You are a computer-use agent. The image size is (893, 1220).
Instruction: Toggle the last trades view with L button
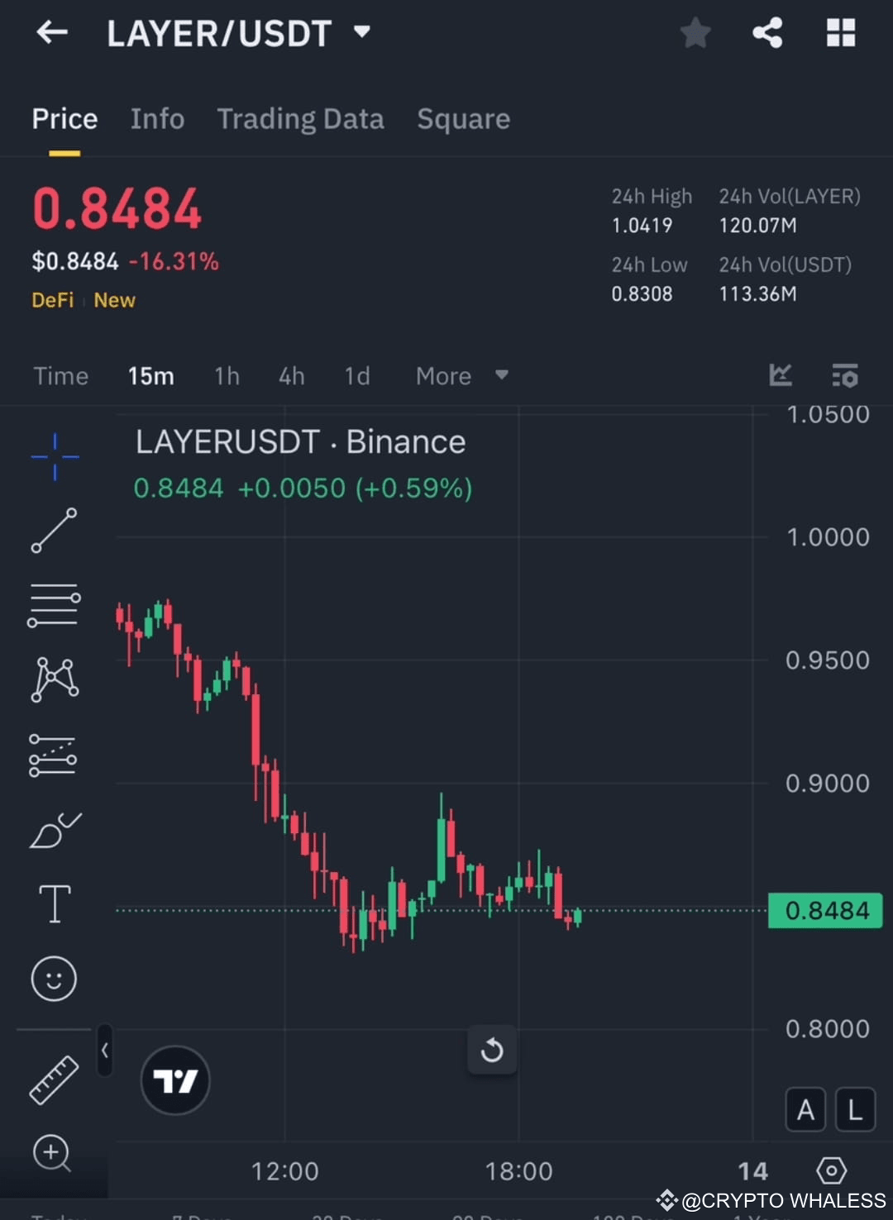tap(855, 1110)
